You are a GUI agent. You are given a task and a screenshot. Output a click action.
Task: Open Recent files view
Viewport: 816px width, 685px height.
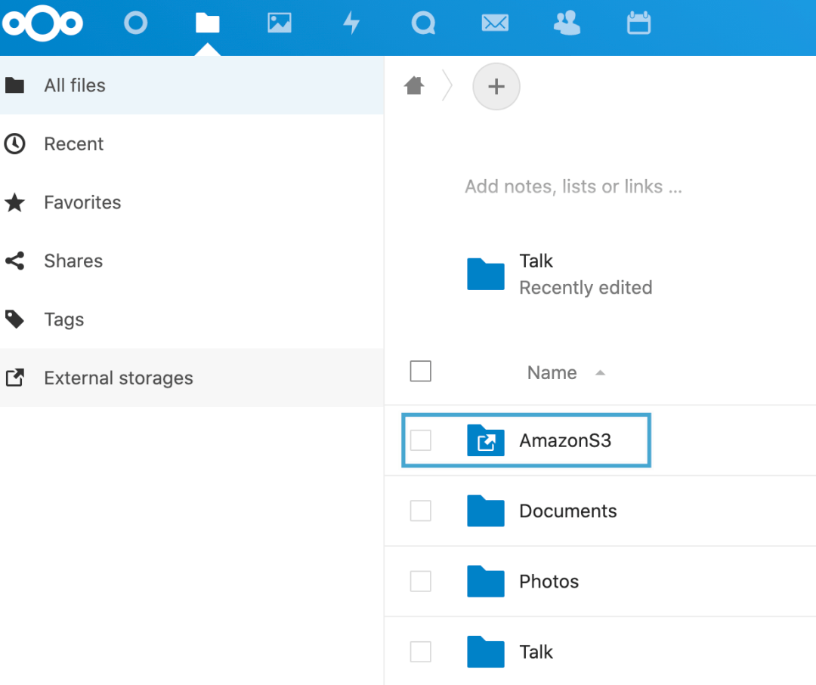tap(192, 143)
